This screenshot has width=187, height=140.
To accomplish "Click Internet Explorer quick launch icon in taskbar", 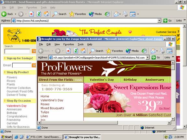I will (16, 137).
